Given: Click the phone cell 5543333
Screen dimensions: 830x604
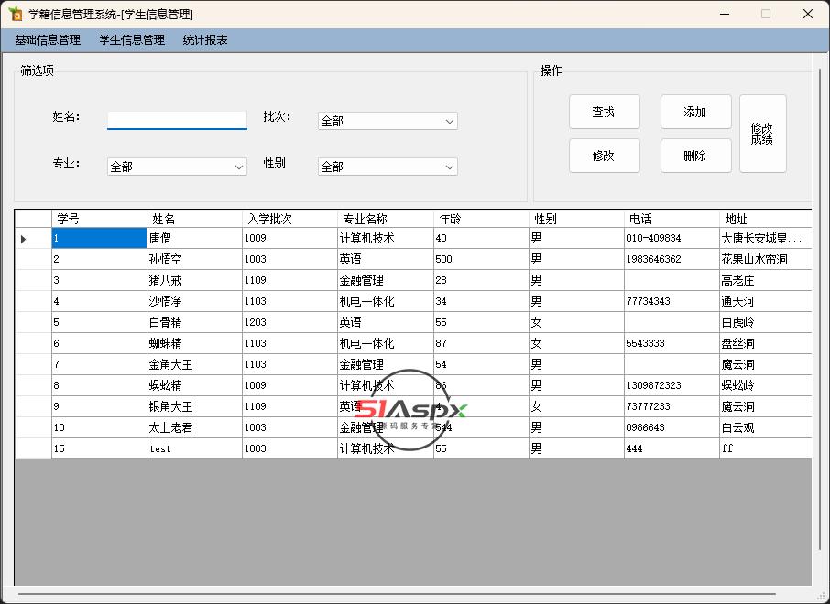Looking at the screenshot, I should coord(672,344).
